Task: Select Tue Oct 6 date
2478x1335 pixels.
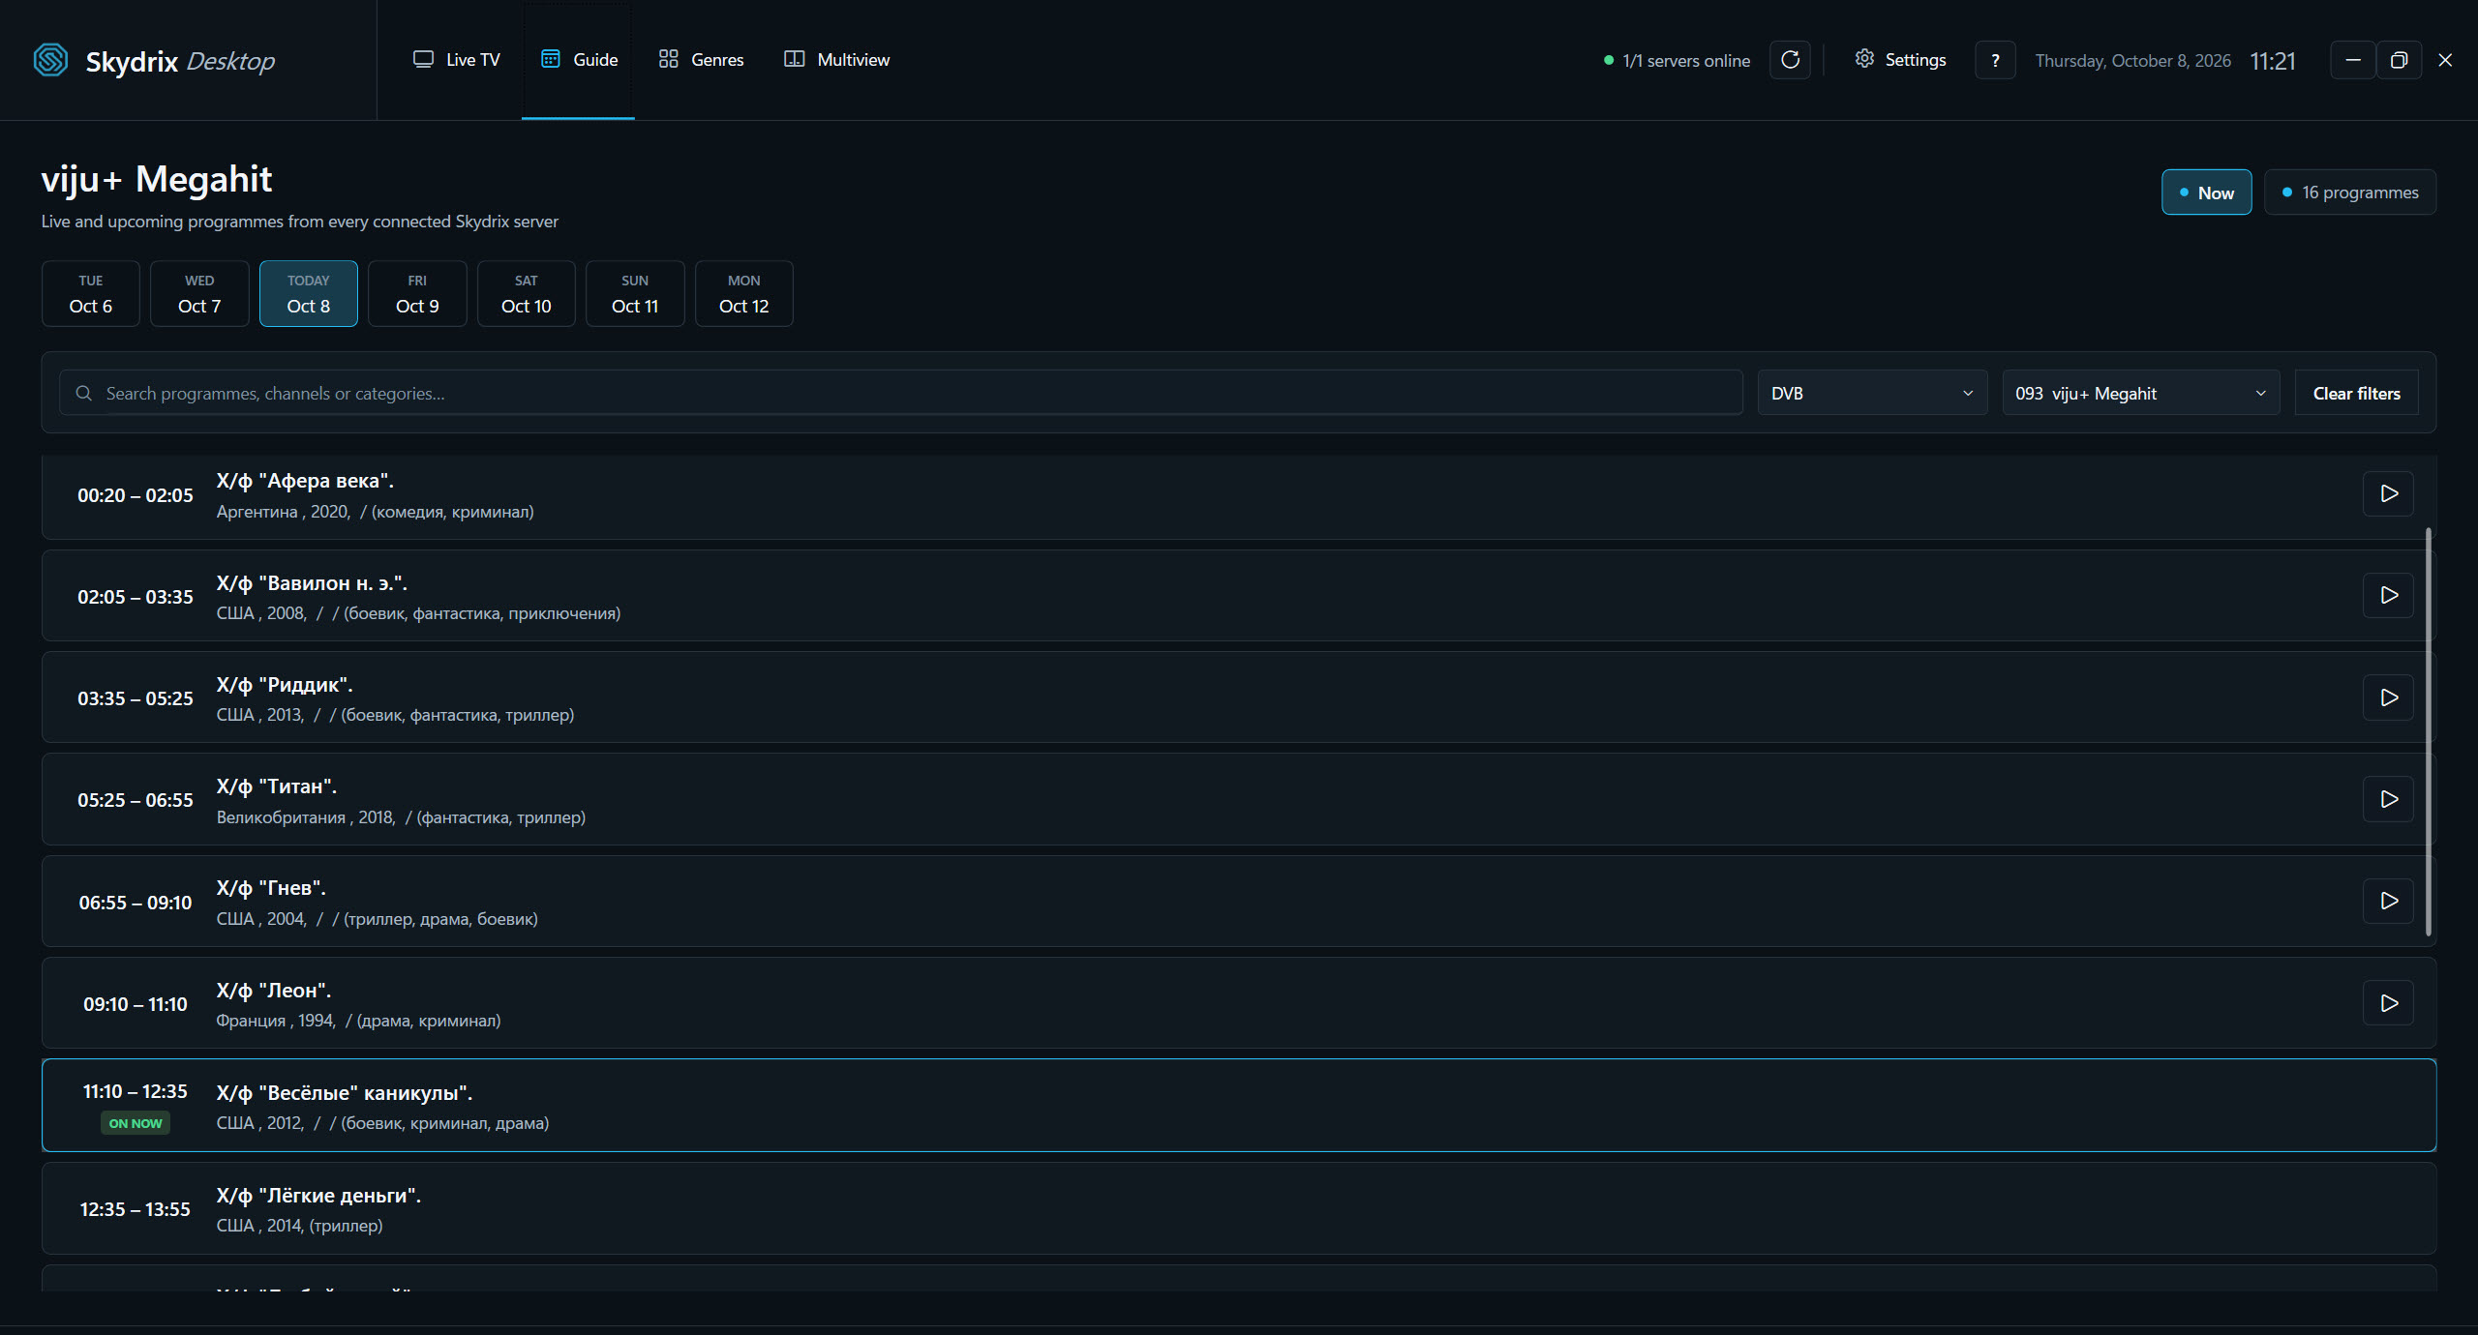Action: (91, 294)
